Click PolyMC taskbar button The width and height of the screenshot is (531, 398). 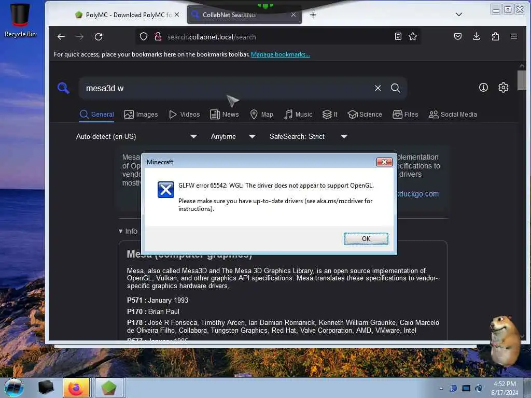[x=108, y=388]
